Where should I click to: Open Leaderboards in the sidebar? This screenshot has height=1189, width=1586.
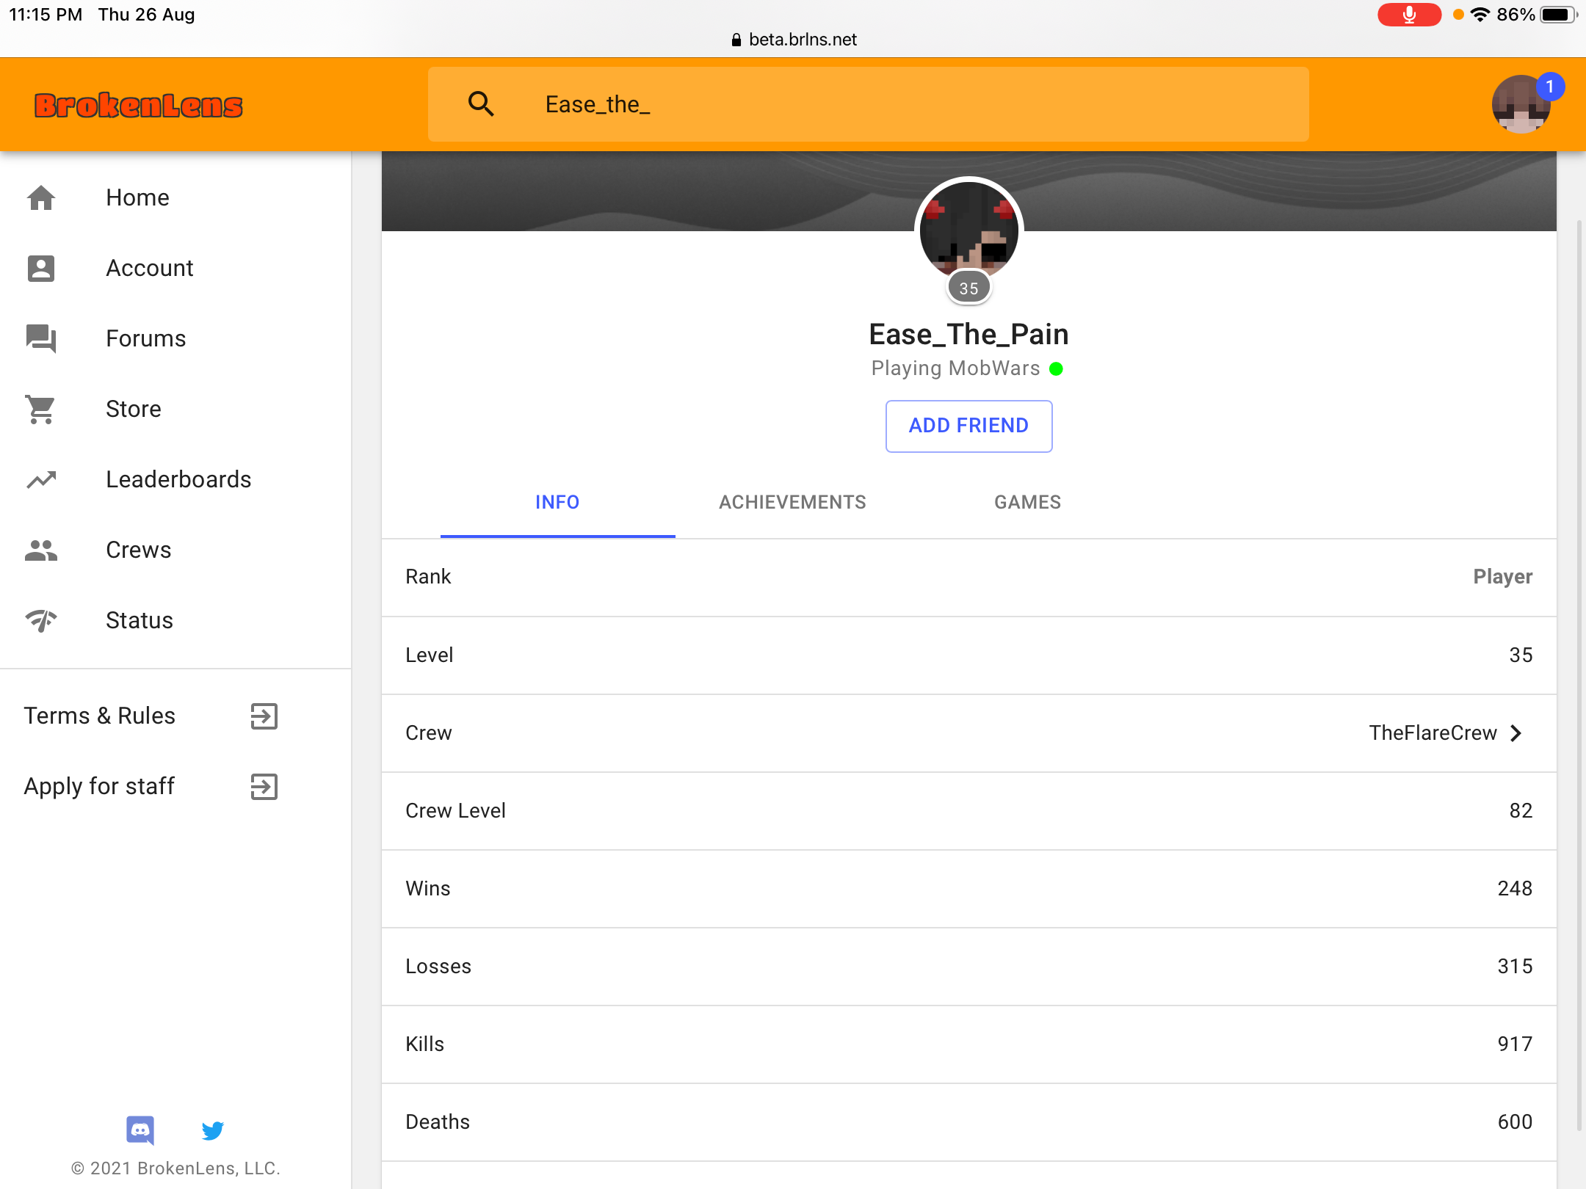(x=175, y=479)
